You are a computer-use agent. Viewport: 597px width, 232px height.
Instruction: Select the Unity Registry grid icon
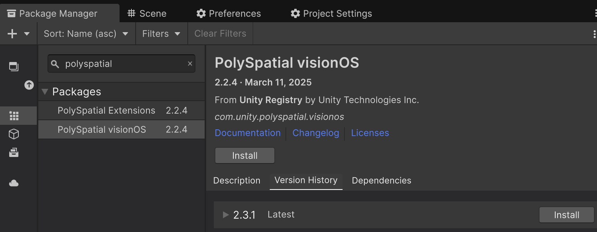point(14,116)
